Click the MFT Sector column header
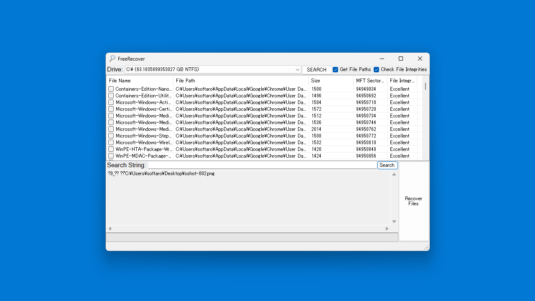Screen dimensions: 535x301 (370, 80)
